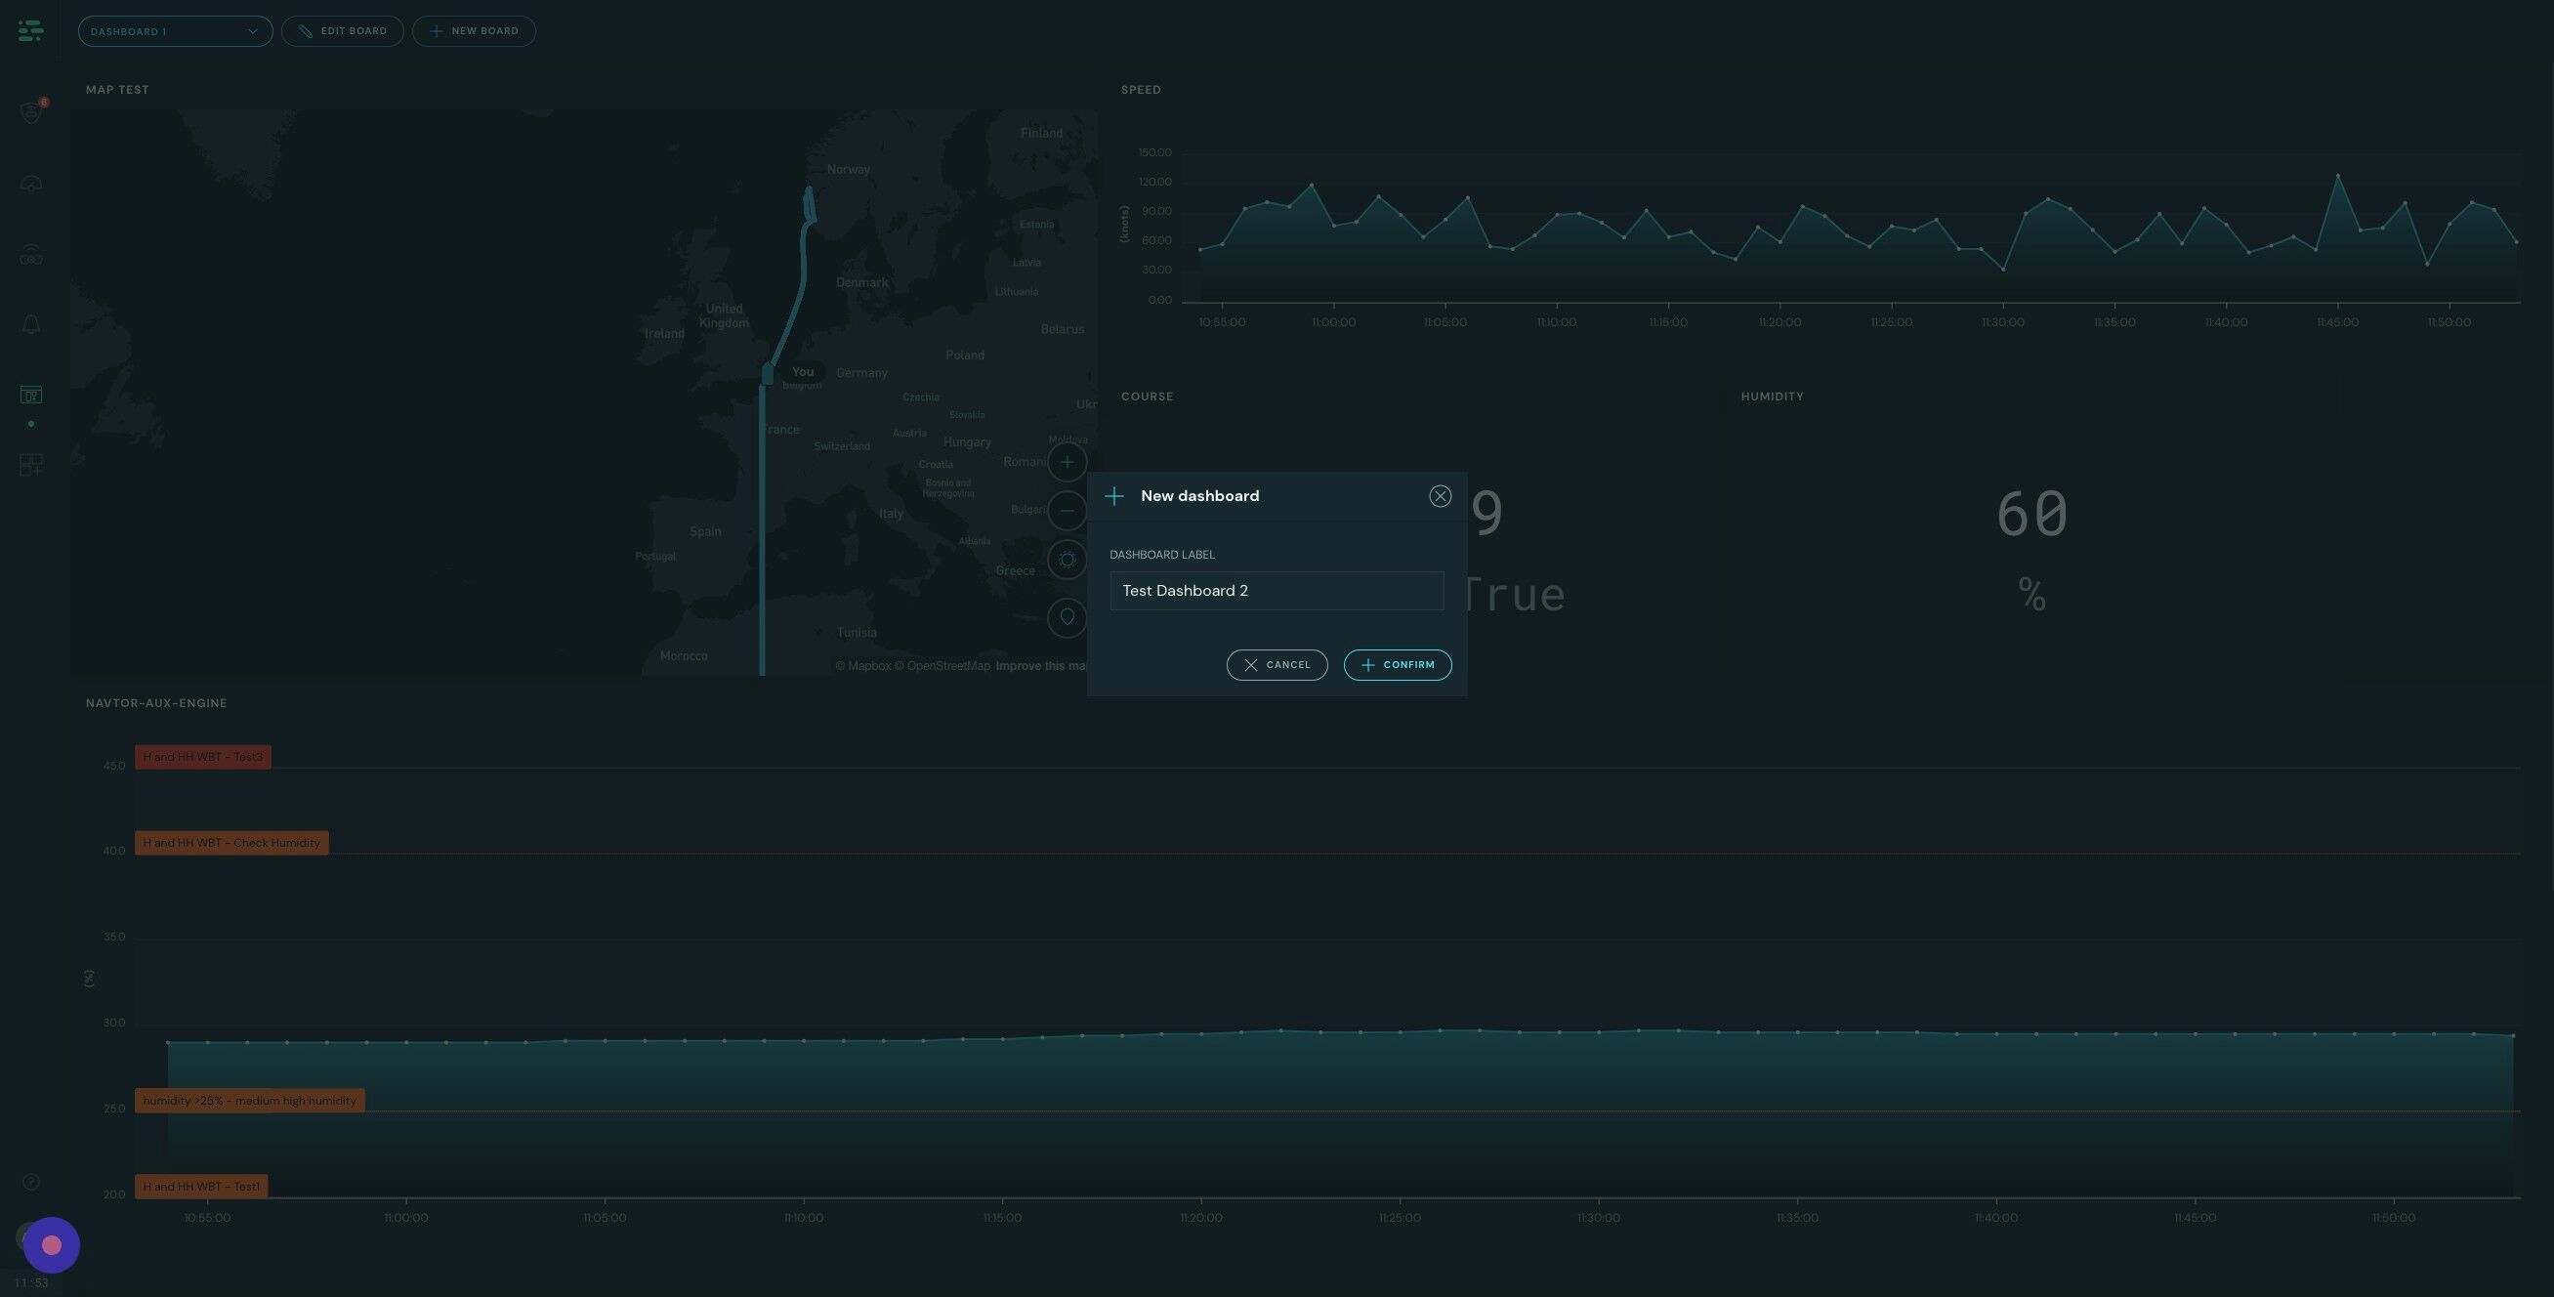The height and width of the screenshot is (1297, 2554).
Task: Toggle map light/dark theme sun icon
Action: coord(1067,560)
